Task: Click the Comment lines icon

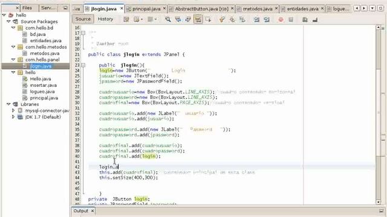Action: 305,19
